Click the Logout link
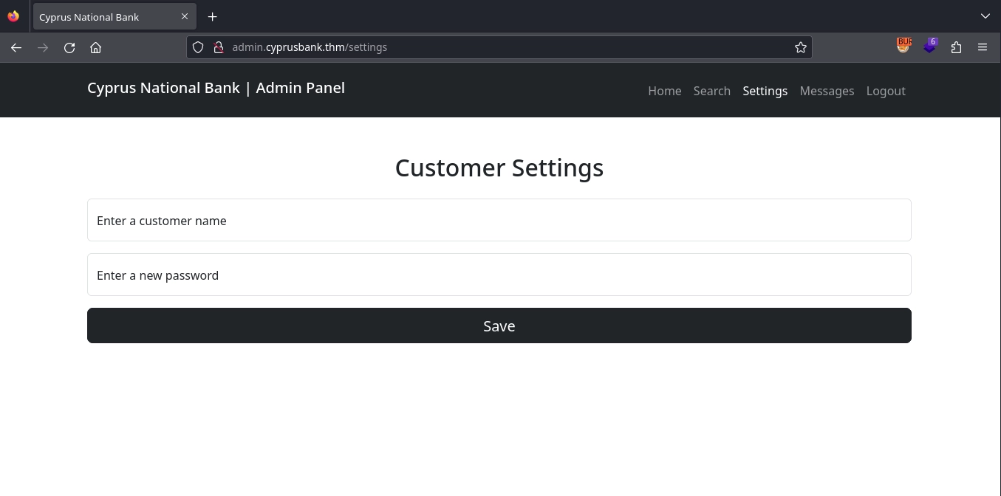 [885, 91]
